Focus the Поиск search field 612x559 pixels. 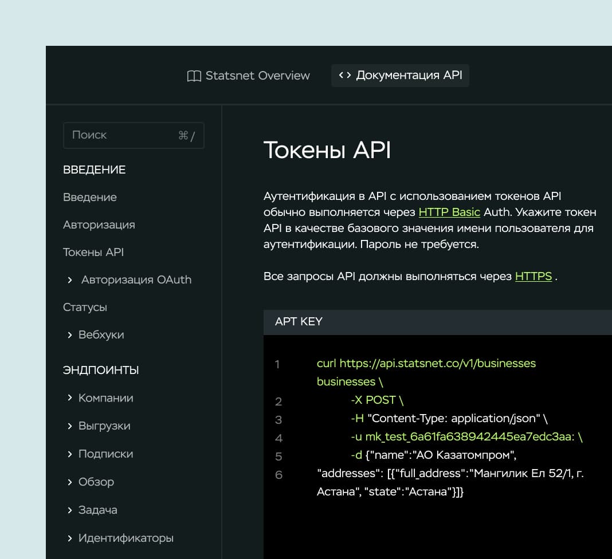(120, 136)
